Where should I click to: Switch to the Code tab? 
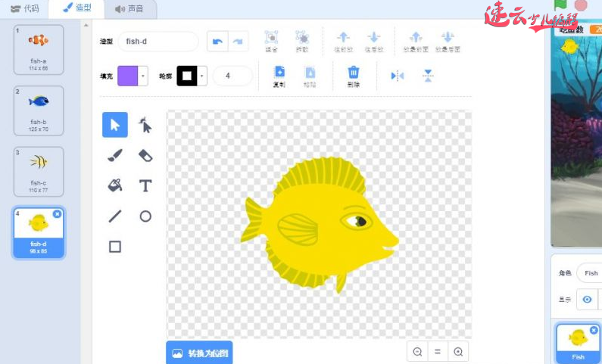(25, 9)
